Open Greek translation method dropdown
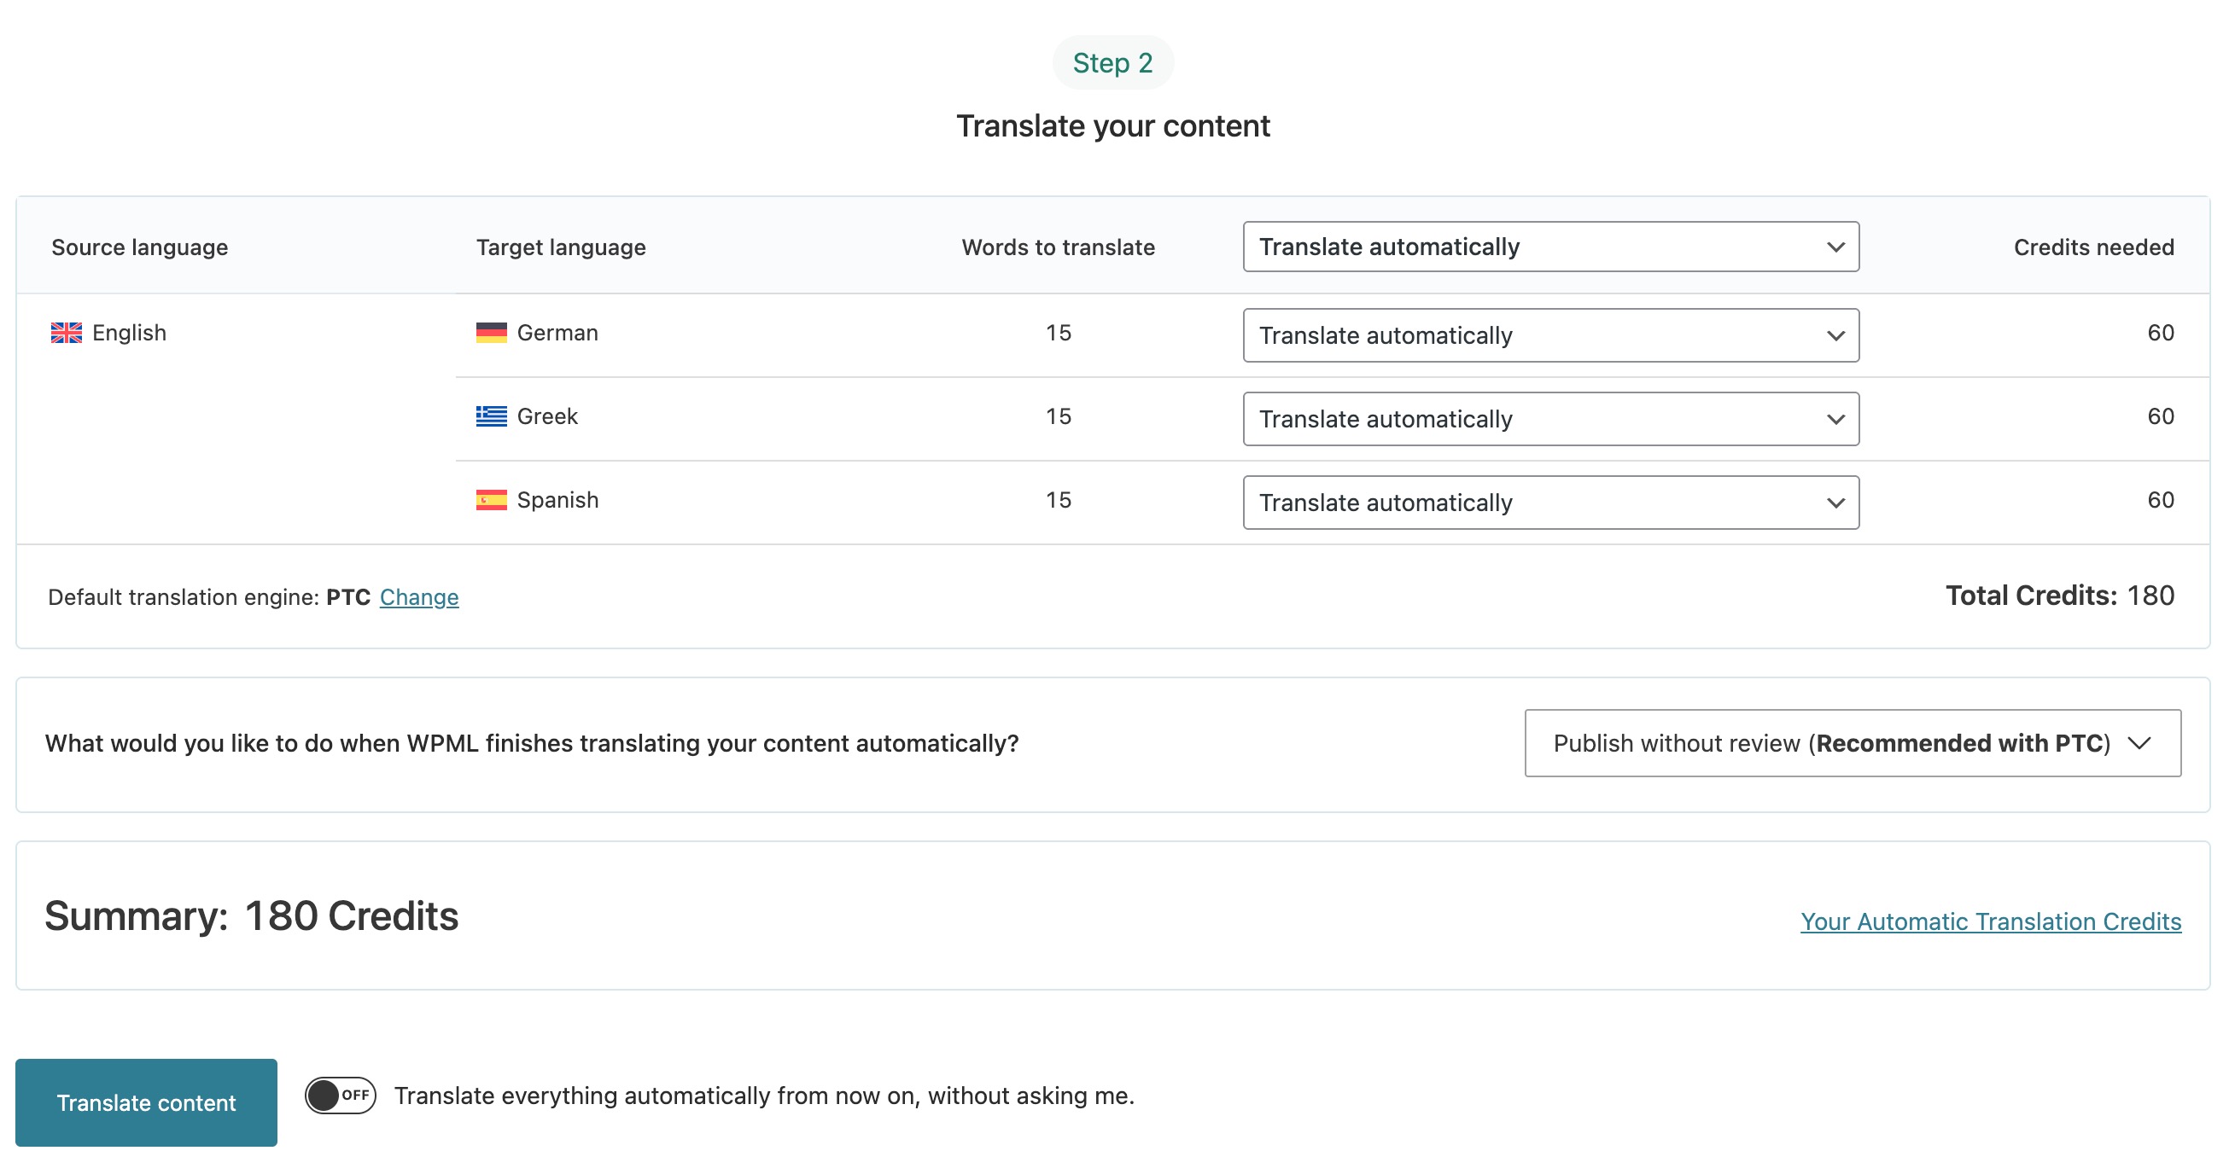 pyautogui.click(x=1549, y=419)
